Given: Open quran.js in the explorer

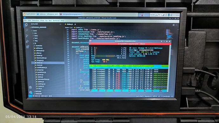Looking at the screenshot, I should pos(40,74).
